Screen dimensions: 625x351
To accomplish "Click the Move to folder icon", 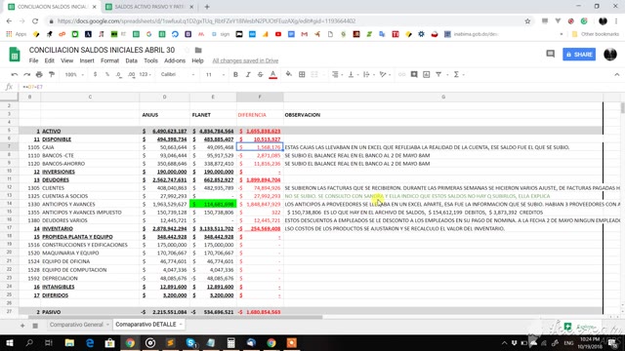I will coord(198,50).
